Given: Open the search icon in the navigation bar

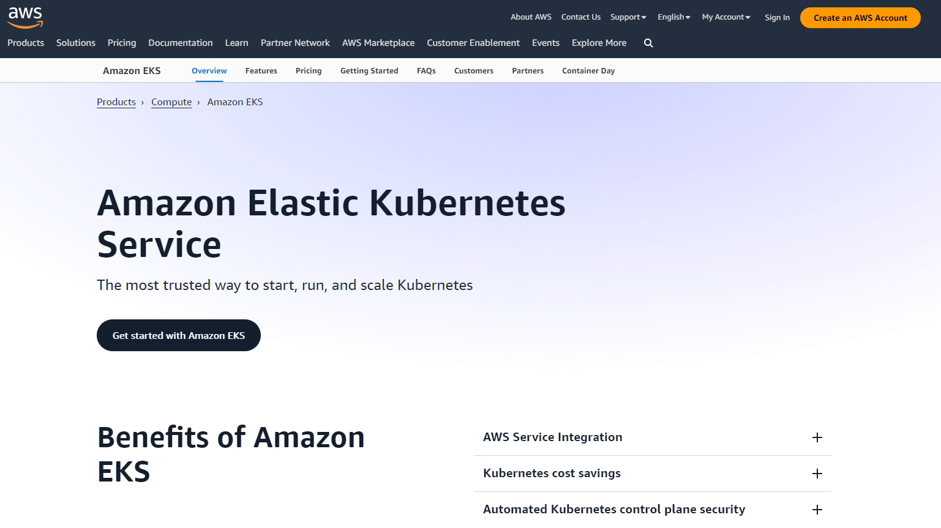Looking at the screenshot, I should click(648, 43).
